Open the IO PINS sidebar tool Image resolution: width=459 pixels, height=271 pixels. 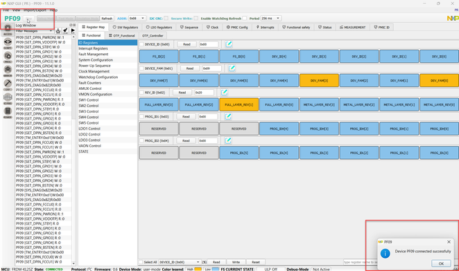pos(8,99)
